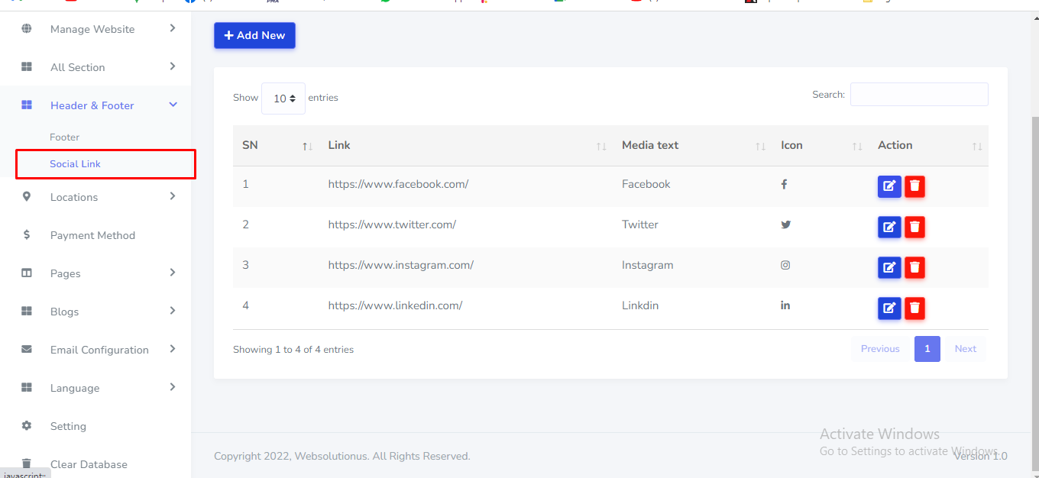The image size is (1039, 478).
Task: Expand the Locations submenu chevron
Action: 173,196
